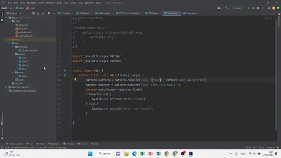Select PTGTController class in the project tree

tap(28, 50)
